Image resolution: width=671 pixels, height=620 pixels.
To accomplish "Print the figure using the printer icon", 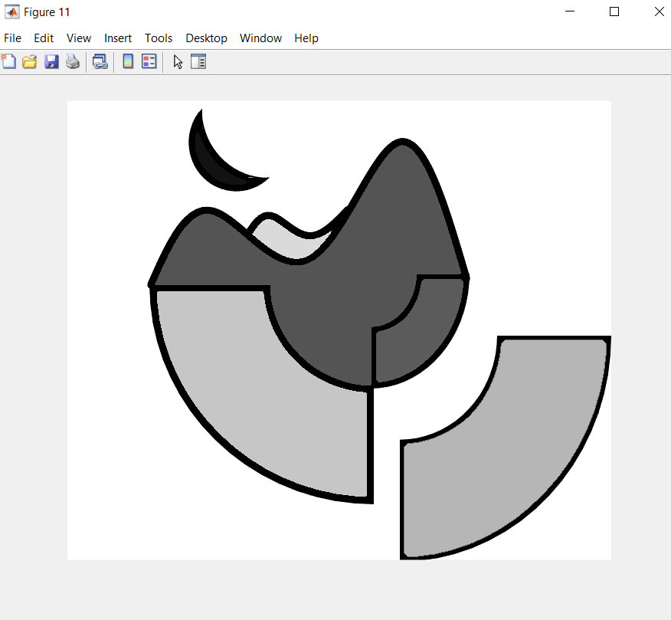I will [x=73, y=61].
